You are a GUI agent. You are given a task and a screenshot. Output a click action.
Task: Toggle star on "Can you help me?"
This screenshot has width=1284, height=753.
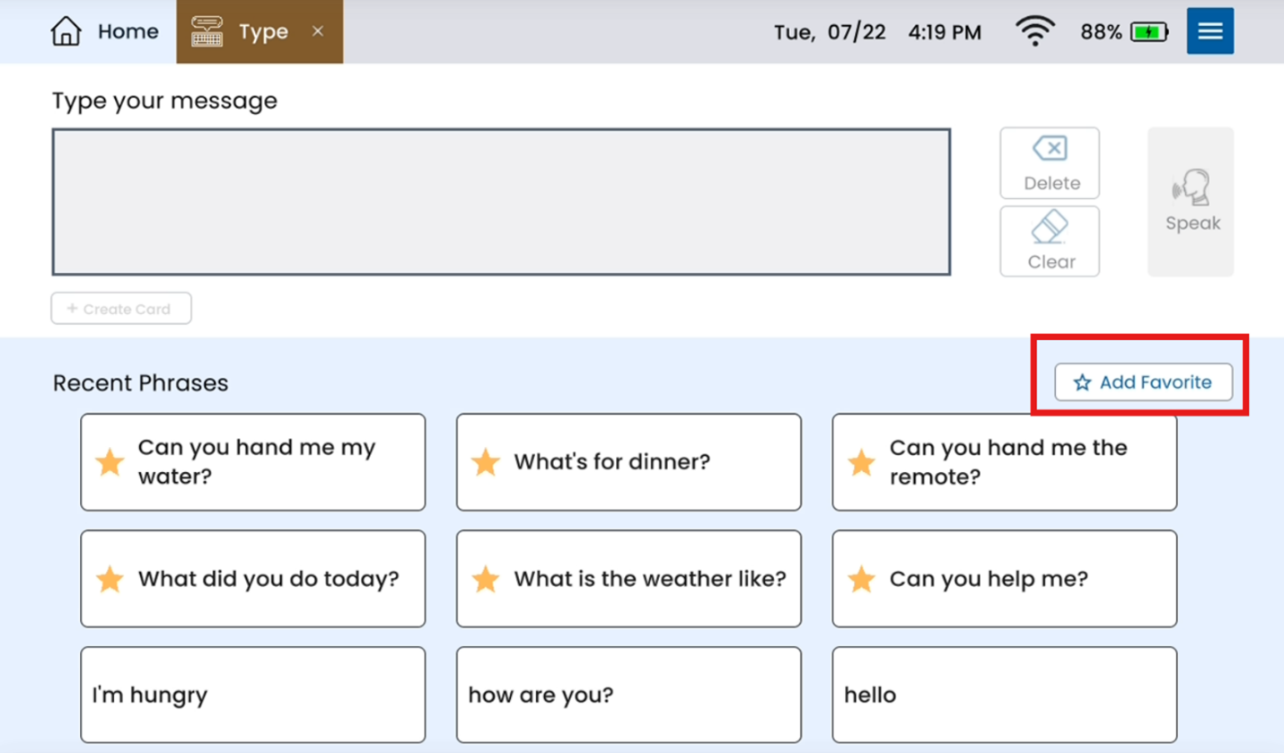coord(861,579)
